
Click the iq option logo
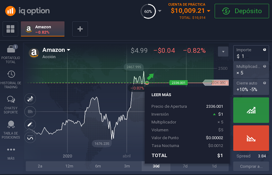pos(28,11)
